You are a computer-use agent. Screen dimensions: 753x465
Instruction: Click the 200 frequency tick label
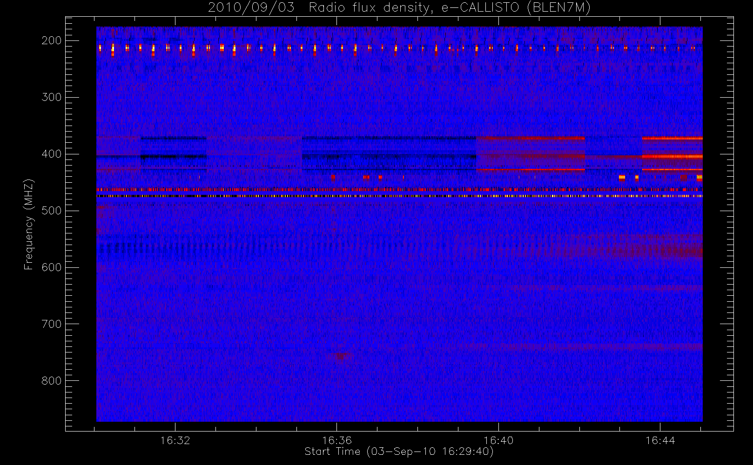click(52, 40)
